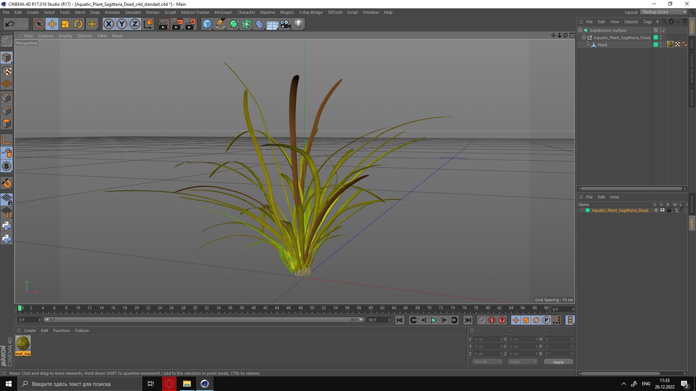Click Render to Picture Viewer icon
The image size is (696, 391).
pyautogui.click(x=177, y=24)
